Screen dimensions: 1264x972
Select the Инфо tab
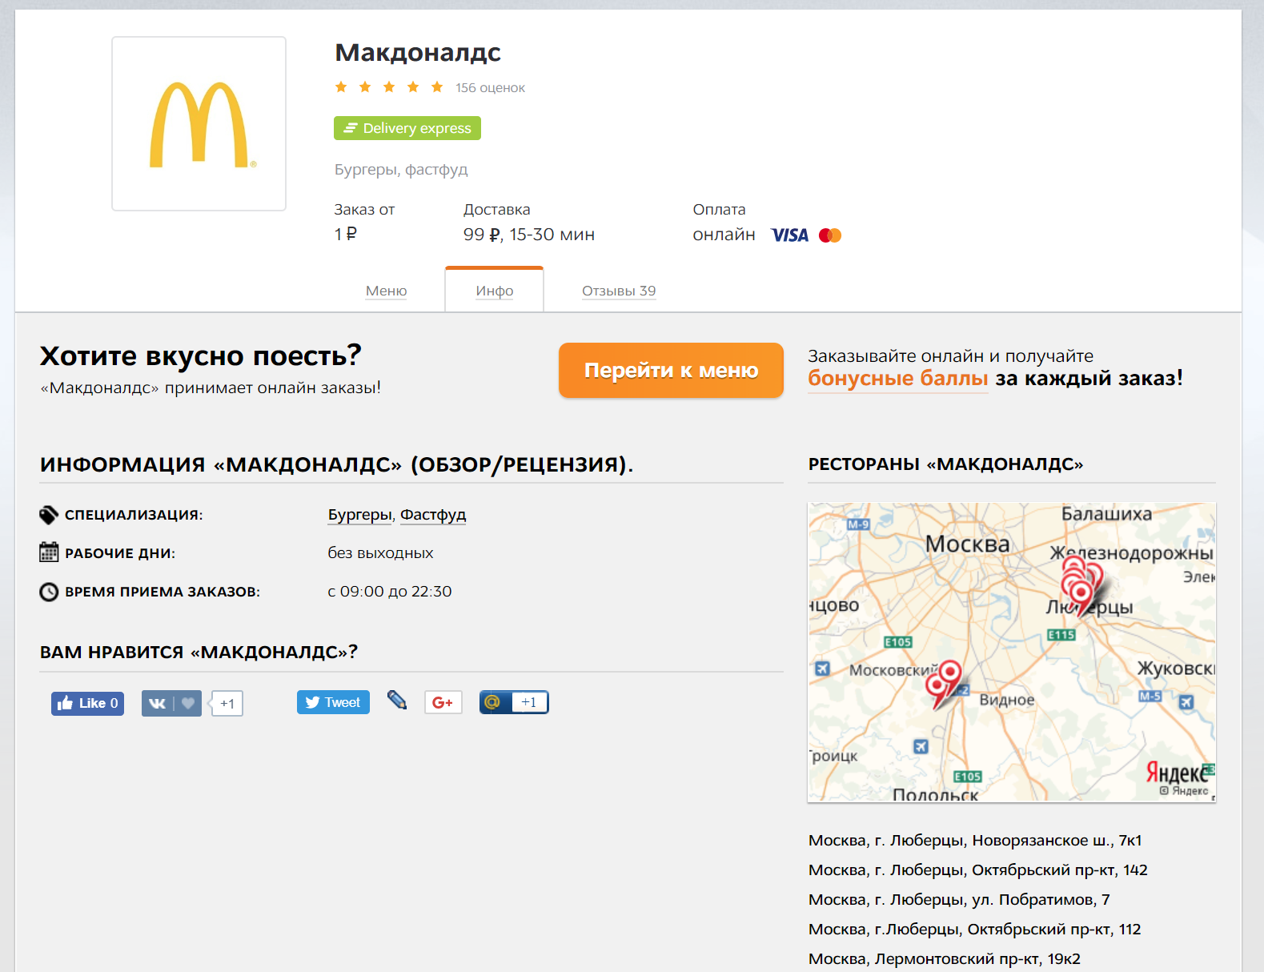tap(495, 291)
